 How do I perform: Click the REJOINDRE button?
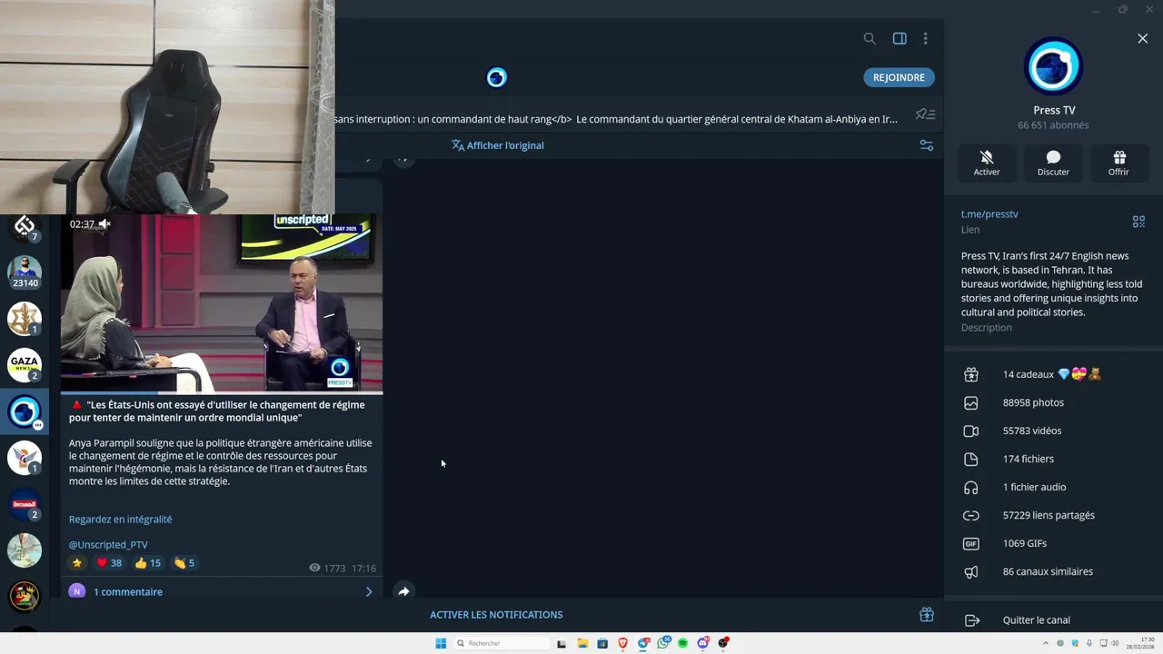[x=899, y=77]
